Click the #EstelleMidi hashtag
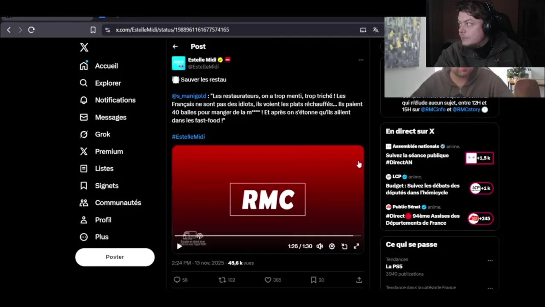This screenshot has width=545, height=307. (x=188, y=137)
